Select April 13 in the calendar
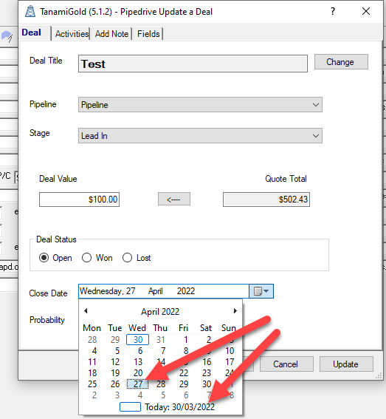The width and height of the screenshot is (386, 419). click(x=138, y=362)
